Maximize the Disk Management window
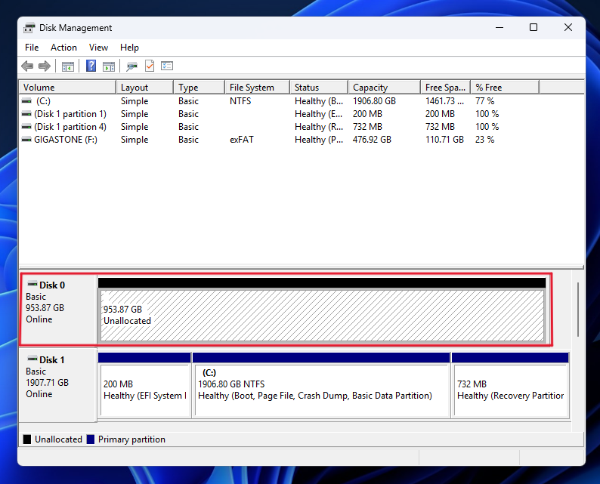600x484 pixels. (533, 27)
